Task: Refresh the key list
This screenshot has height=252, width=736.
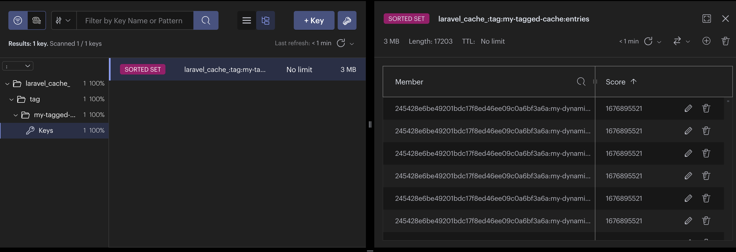Action: [x=341, y=43]
